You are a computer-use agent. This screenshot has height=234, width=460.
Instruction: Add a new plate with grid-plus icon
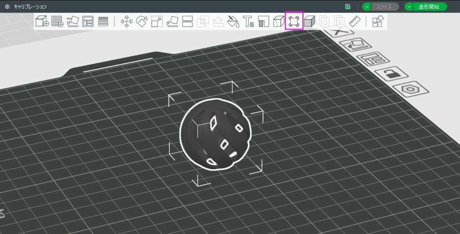[57, 21]
